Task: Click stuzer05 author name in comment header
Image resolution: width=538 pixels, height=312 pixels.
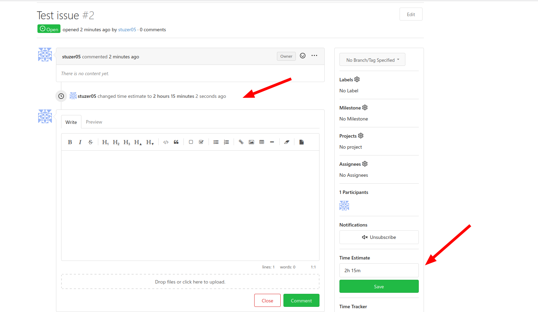Action: (71, 57)
